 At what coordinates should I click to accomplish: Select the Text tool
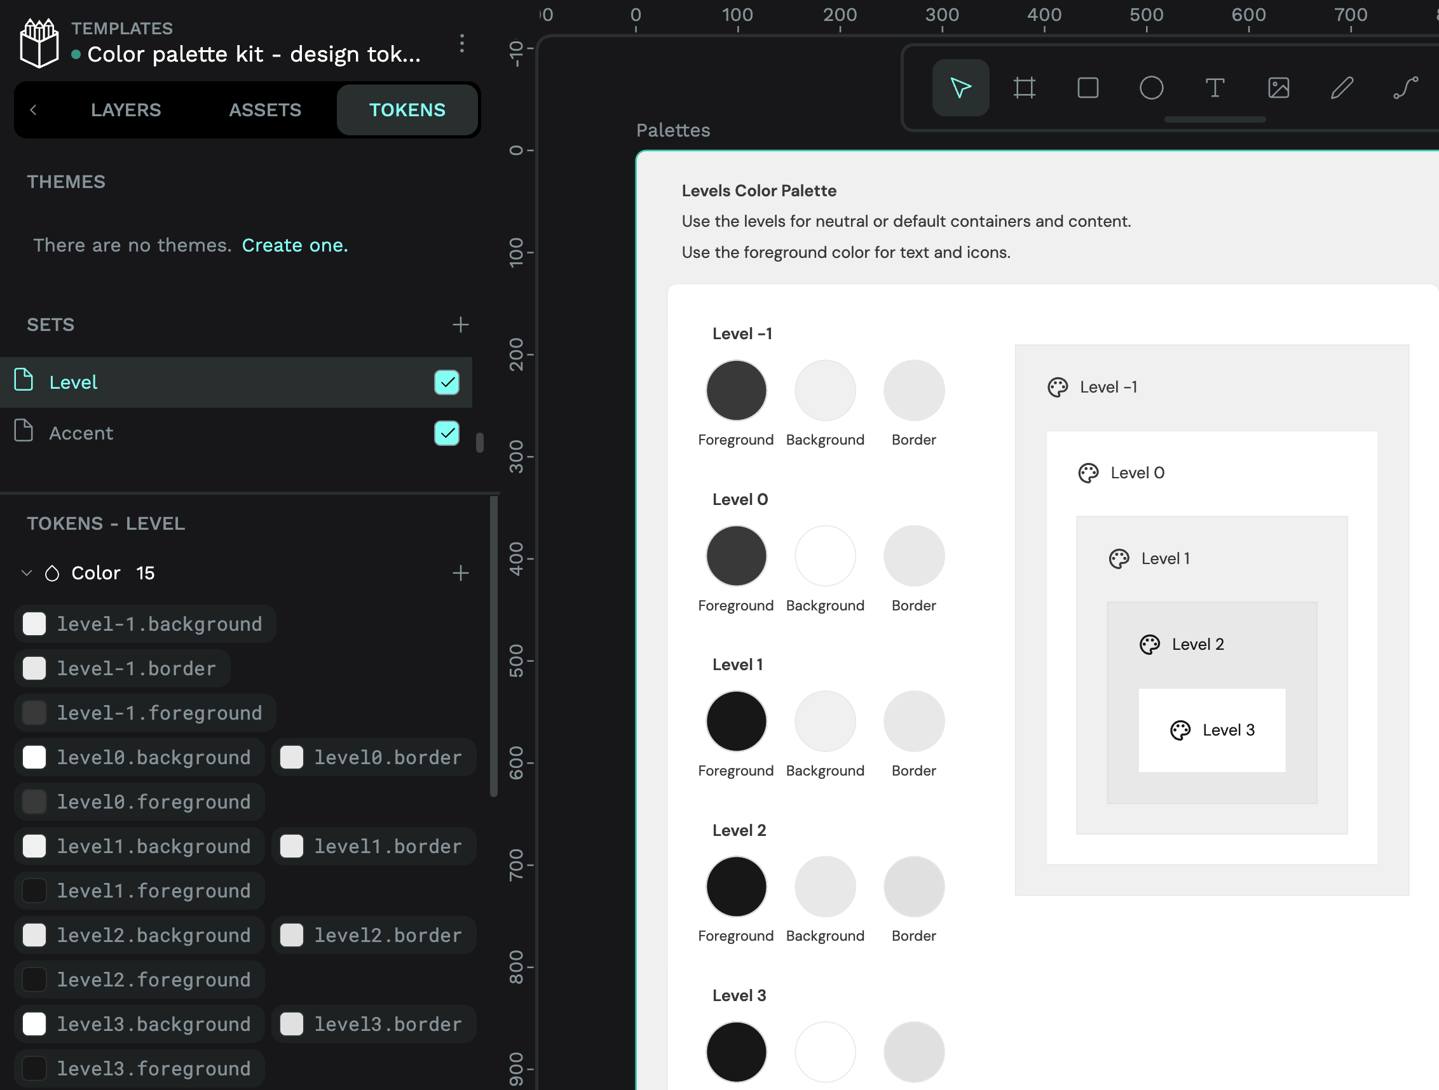[1214, 88]
